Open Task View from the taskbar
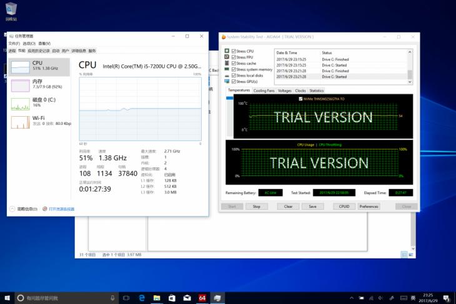Screen dimensions: 456x304 pyautogui.click(x=126, y=298)
